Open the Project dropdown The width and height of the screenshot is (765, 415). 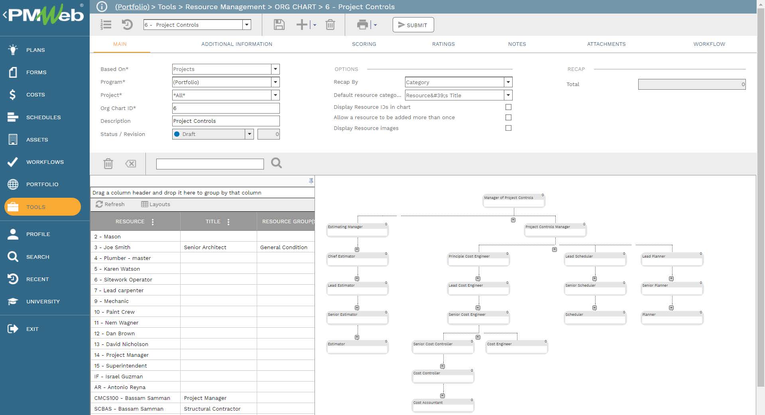click(275, 95)
